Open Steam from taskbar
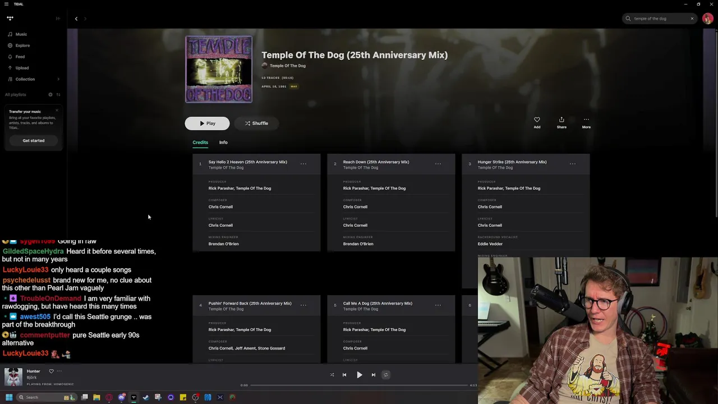The height and width of the screenshot is (404, 718). 146,397
